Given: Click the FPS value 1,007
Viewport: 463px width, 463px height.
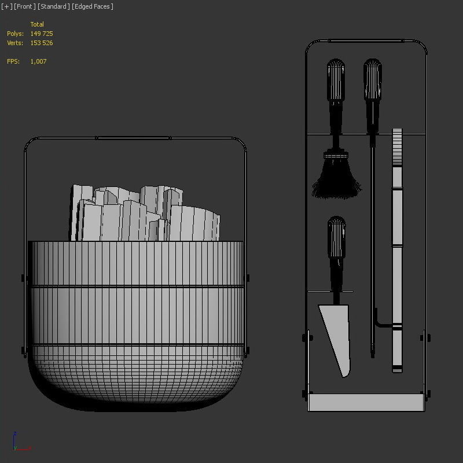Looking at the screenshot, I should pyautogui.click(x=38, y=61).
